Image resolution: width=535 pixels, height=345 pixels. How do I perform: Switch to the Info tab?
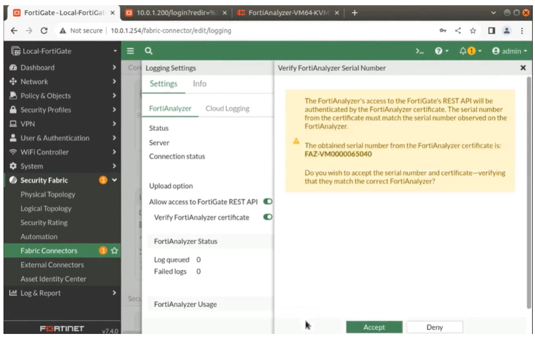pos(200,84)
